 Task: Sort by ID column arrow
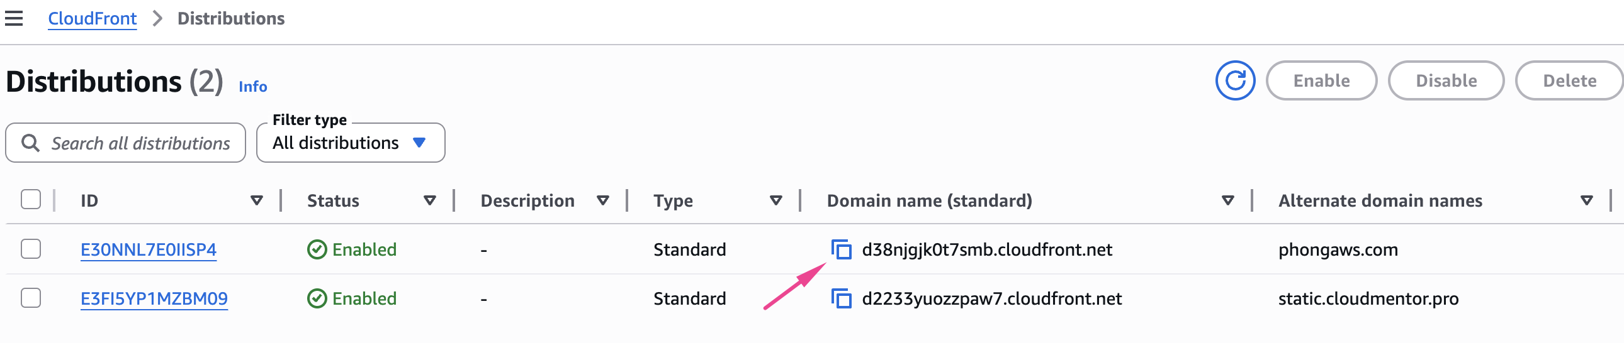[257, 201]
